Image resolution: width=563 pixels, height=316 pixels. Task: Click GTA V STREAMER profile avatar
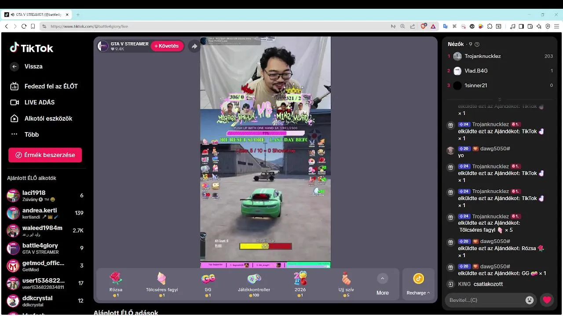[103, 46]
